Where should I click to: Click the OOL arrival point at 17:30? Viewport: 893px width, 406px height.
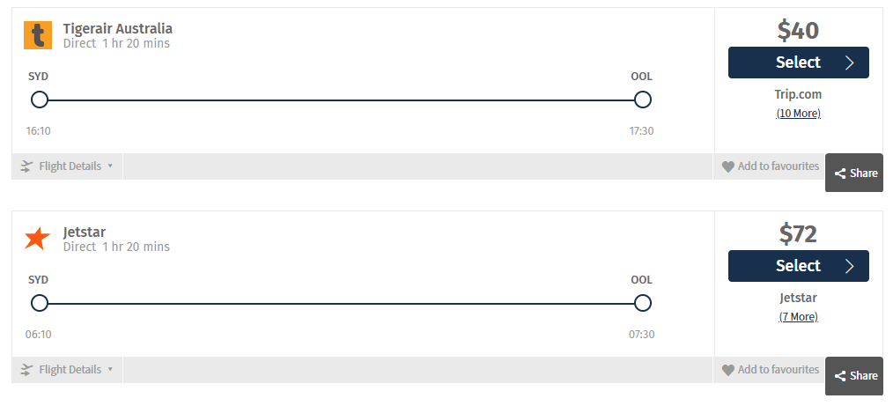tap(642, 100)
